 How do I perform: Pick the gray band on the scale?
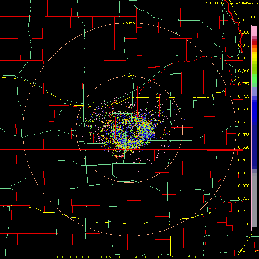pos(254,200)
